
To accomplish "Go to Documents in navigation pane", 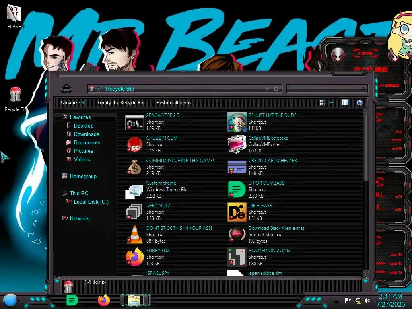I will pyautogui.click(x=87, y=142).
